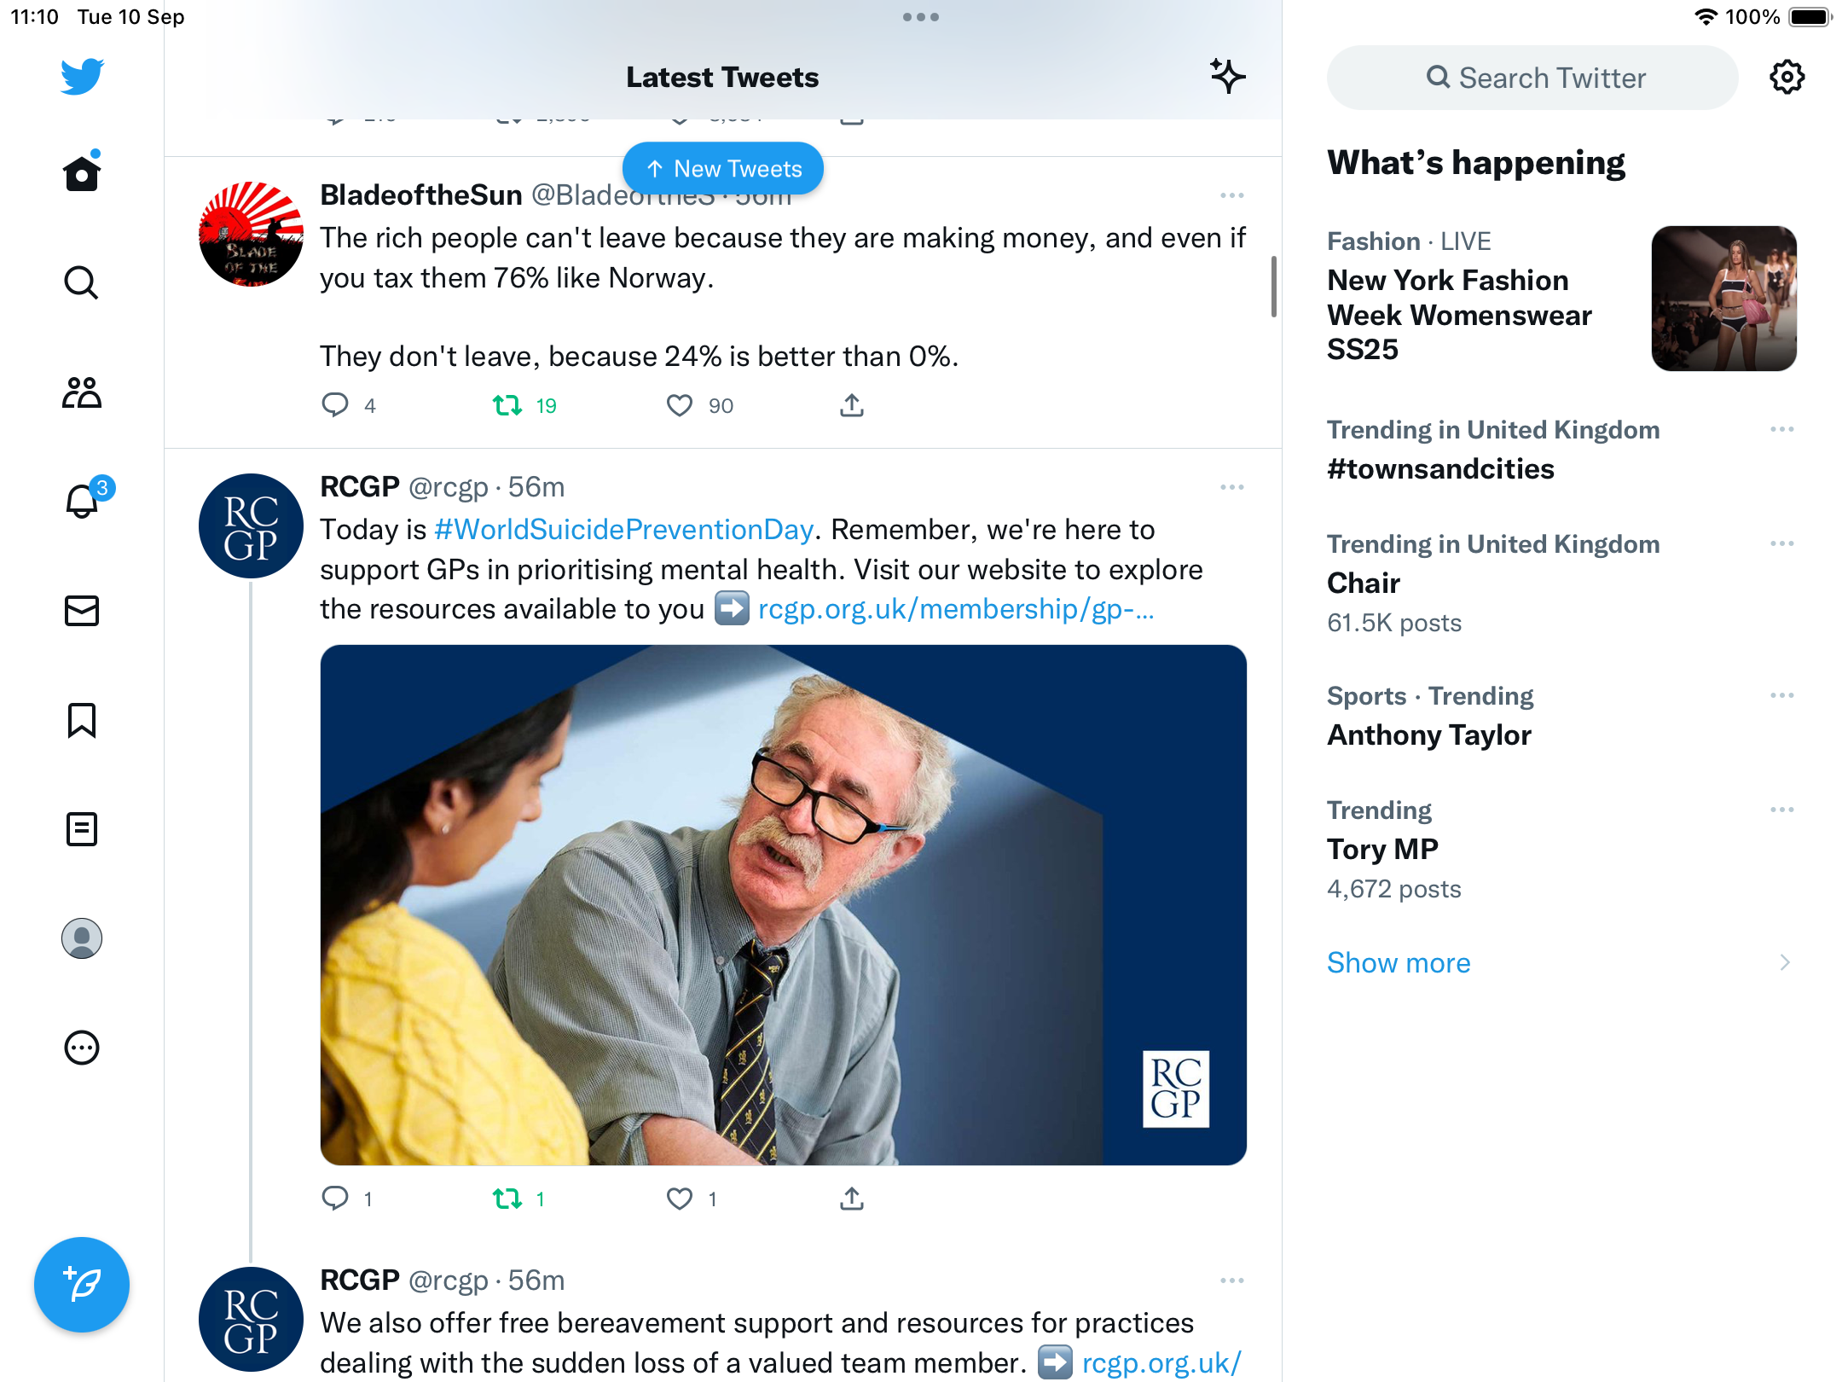Open New York Fashion Week thumbnail

click(x=1724, y=299)
